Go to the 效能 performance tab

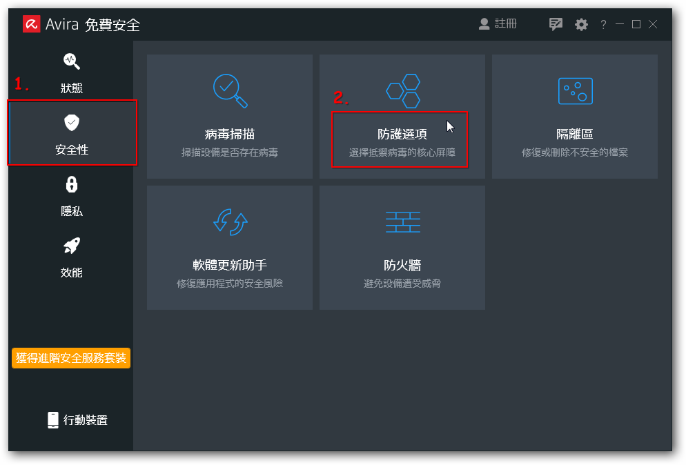pos(71,257)
